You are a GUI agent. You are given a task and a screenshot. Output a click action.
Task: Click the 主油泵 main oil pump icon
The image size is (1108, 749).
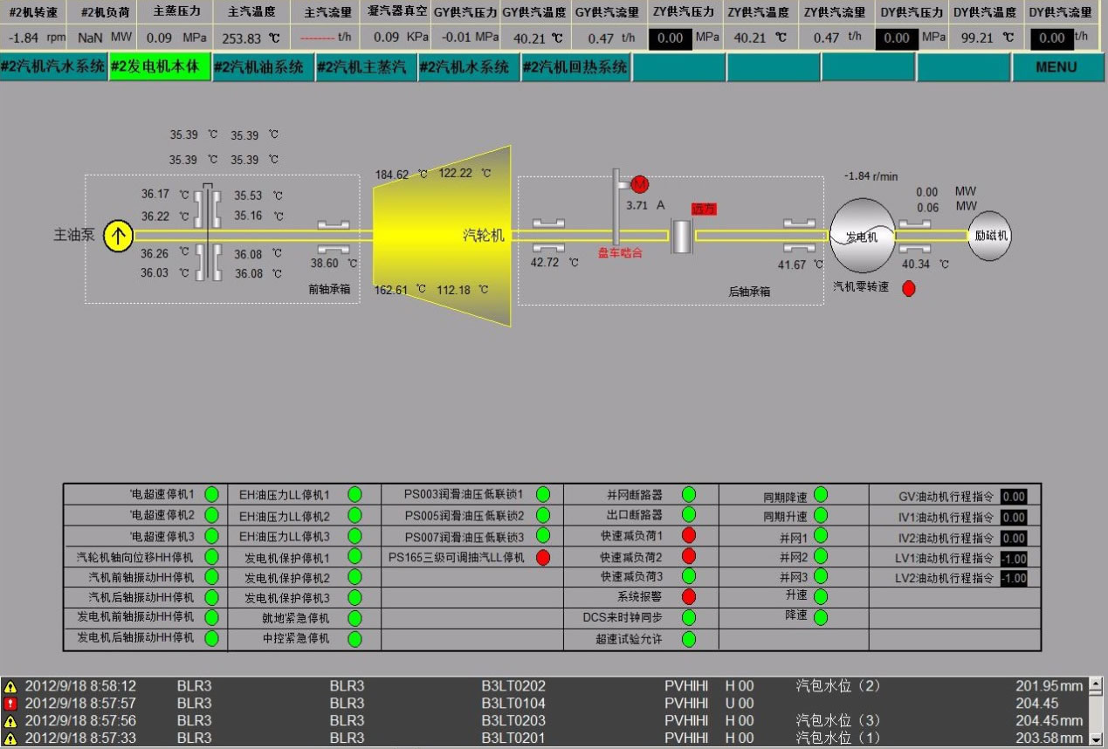point(119,236)
